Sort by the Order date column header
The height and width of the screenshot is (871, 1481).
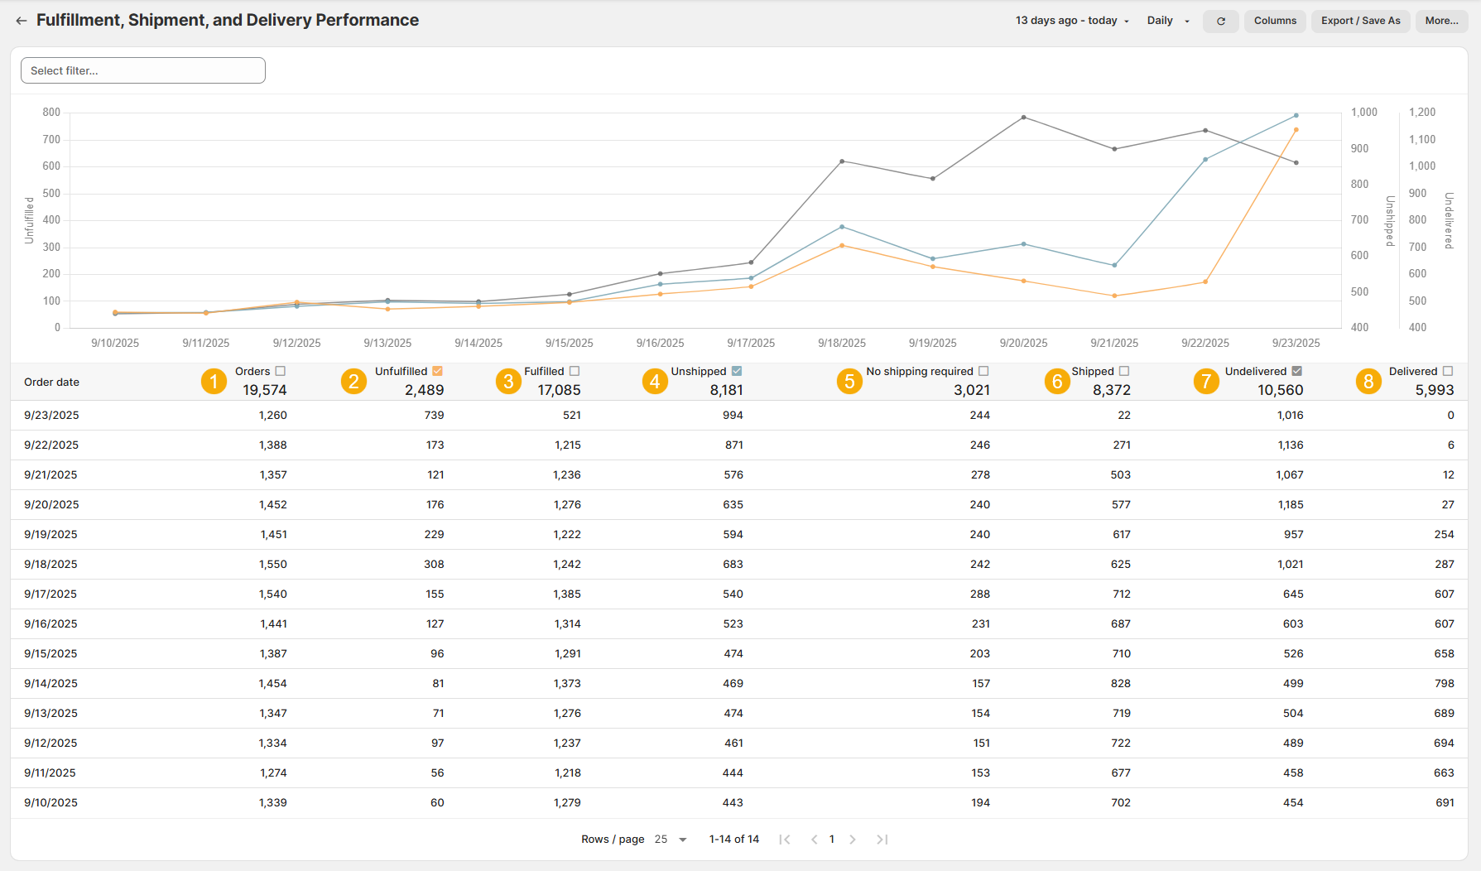52,382
